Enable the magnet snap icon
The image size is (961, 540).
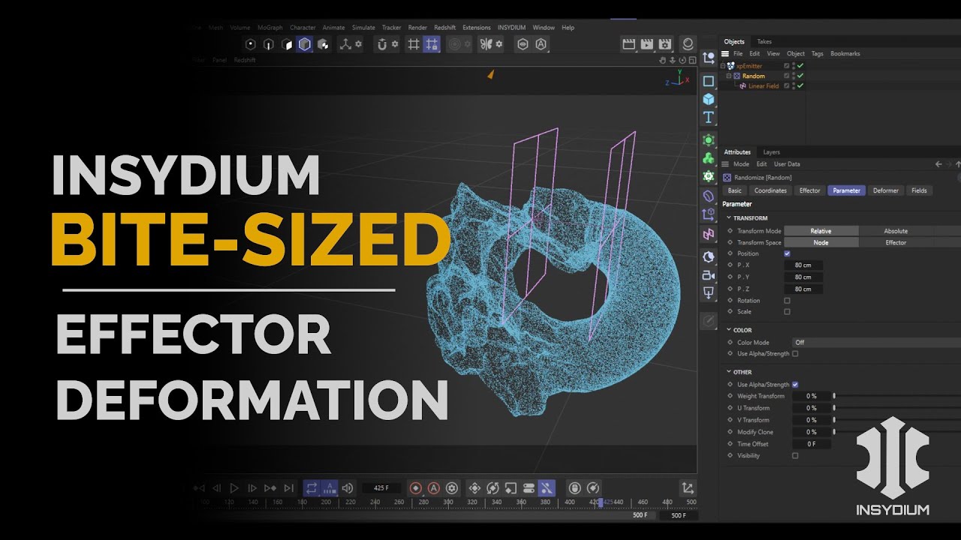382,44
